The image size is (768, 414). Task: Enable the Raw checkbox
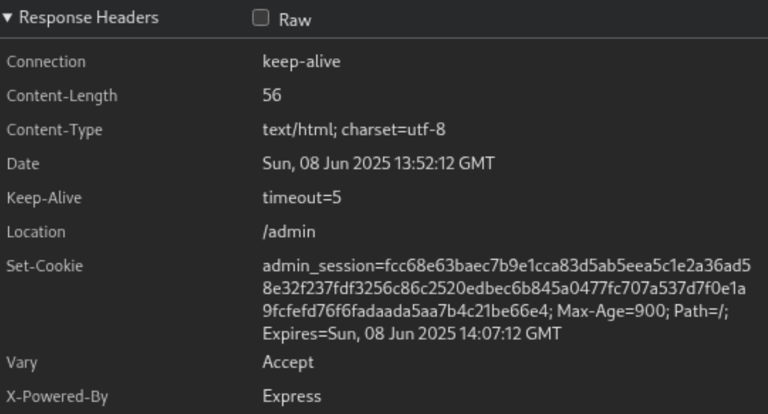tap(261, 18)
